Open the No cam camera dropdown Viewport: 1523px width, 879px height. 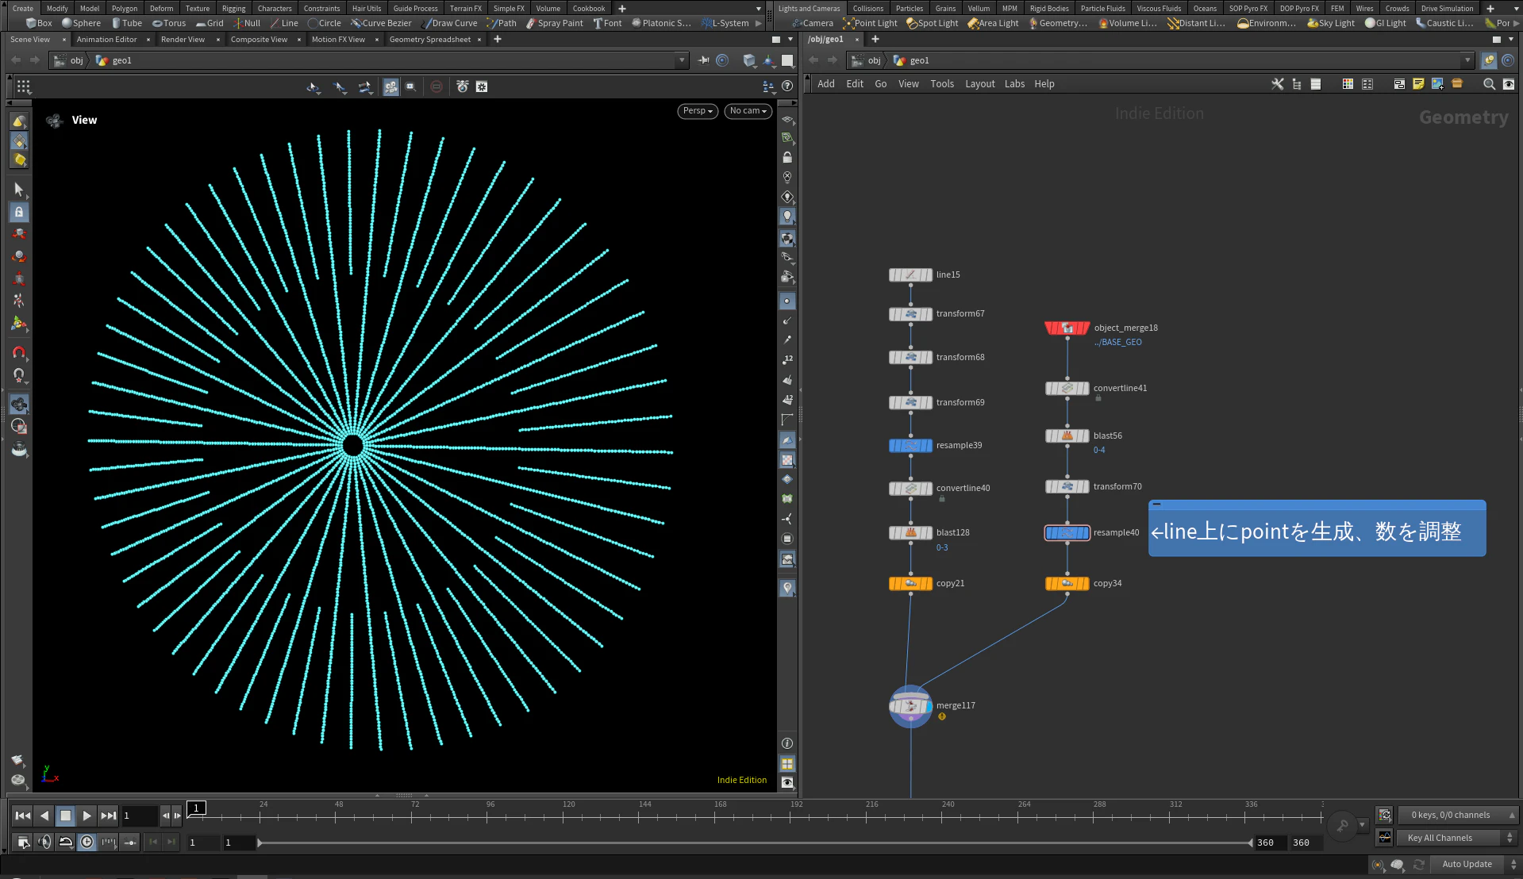[748, 111]
